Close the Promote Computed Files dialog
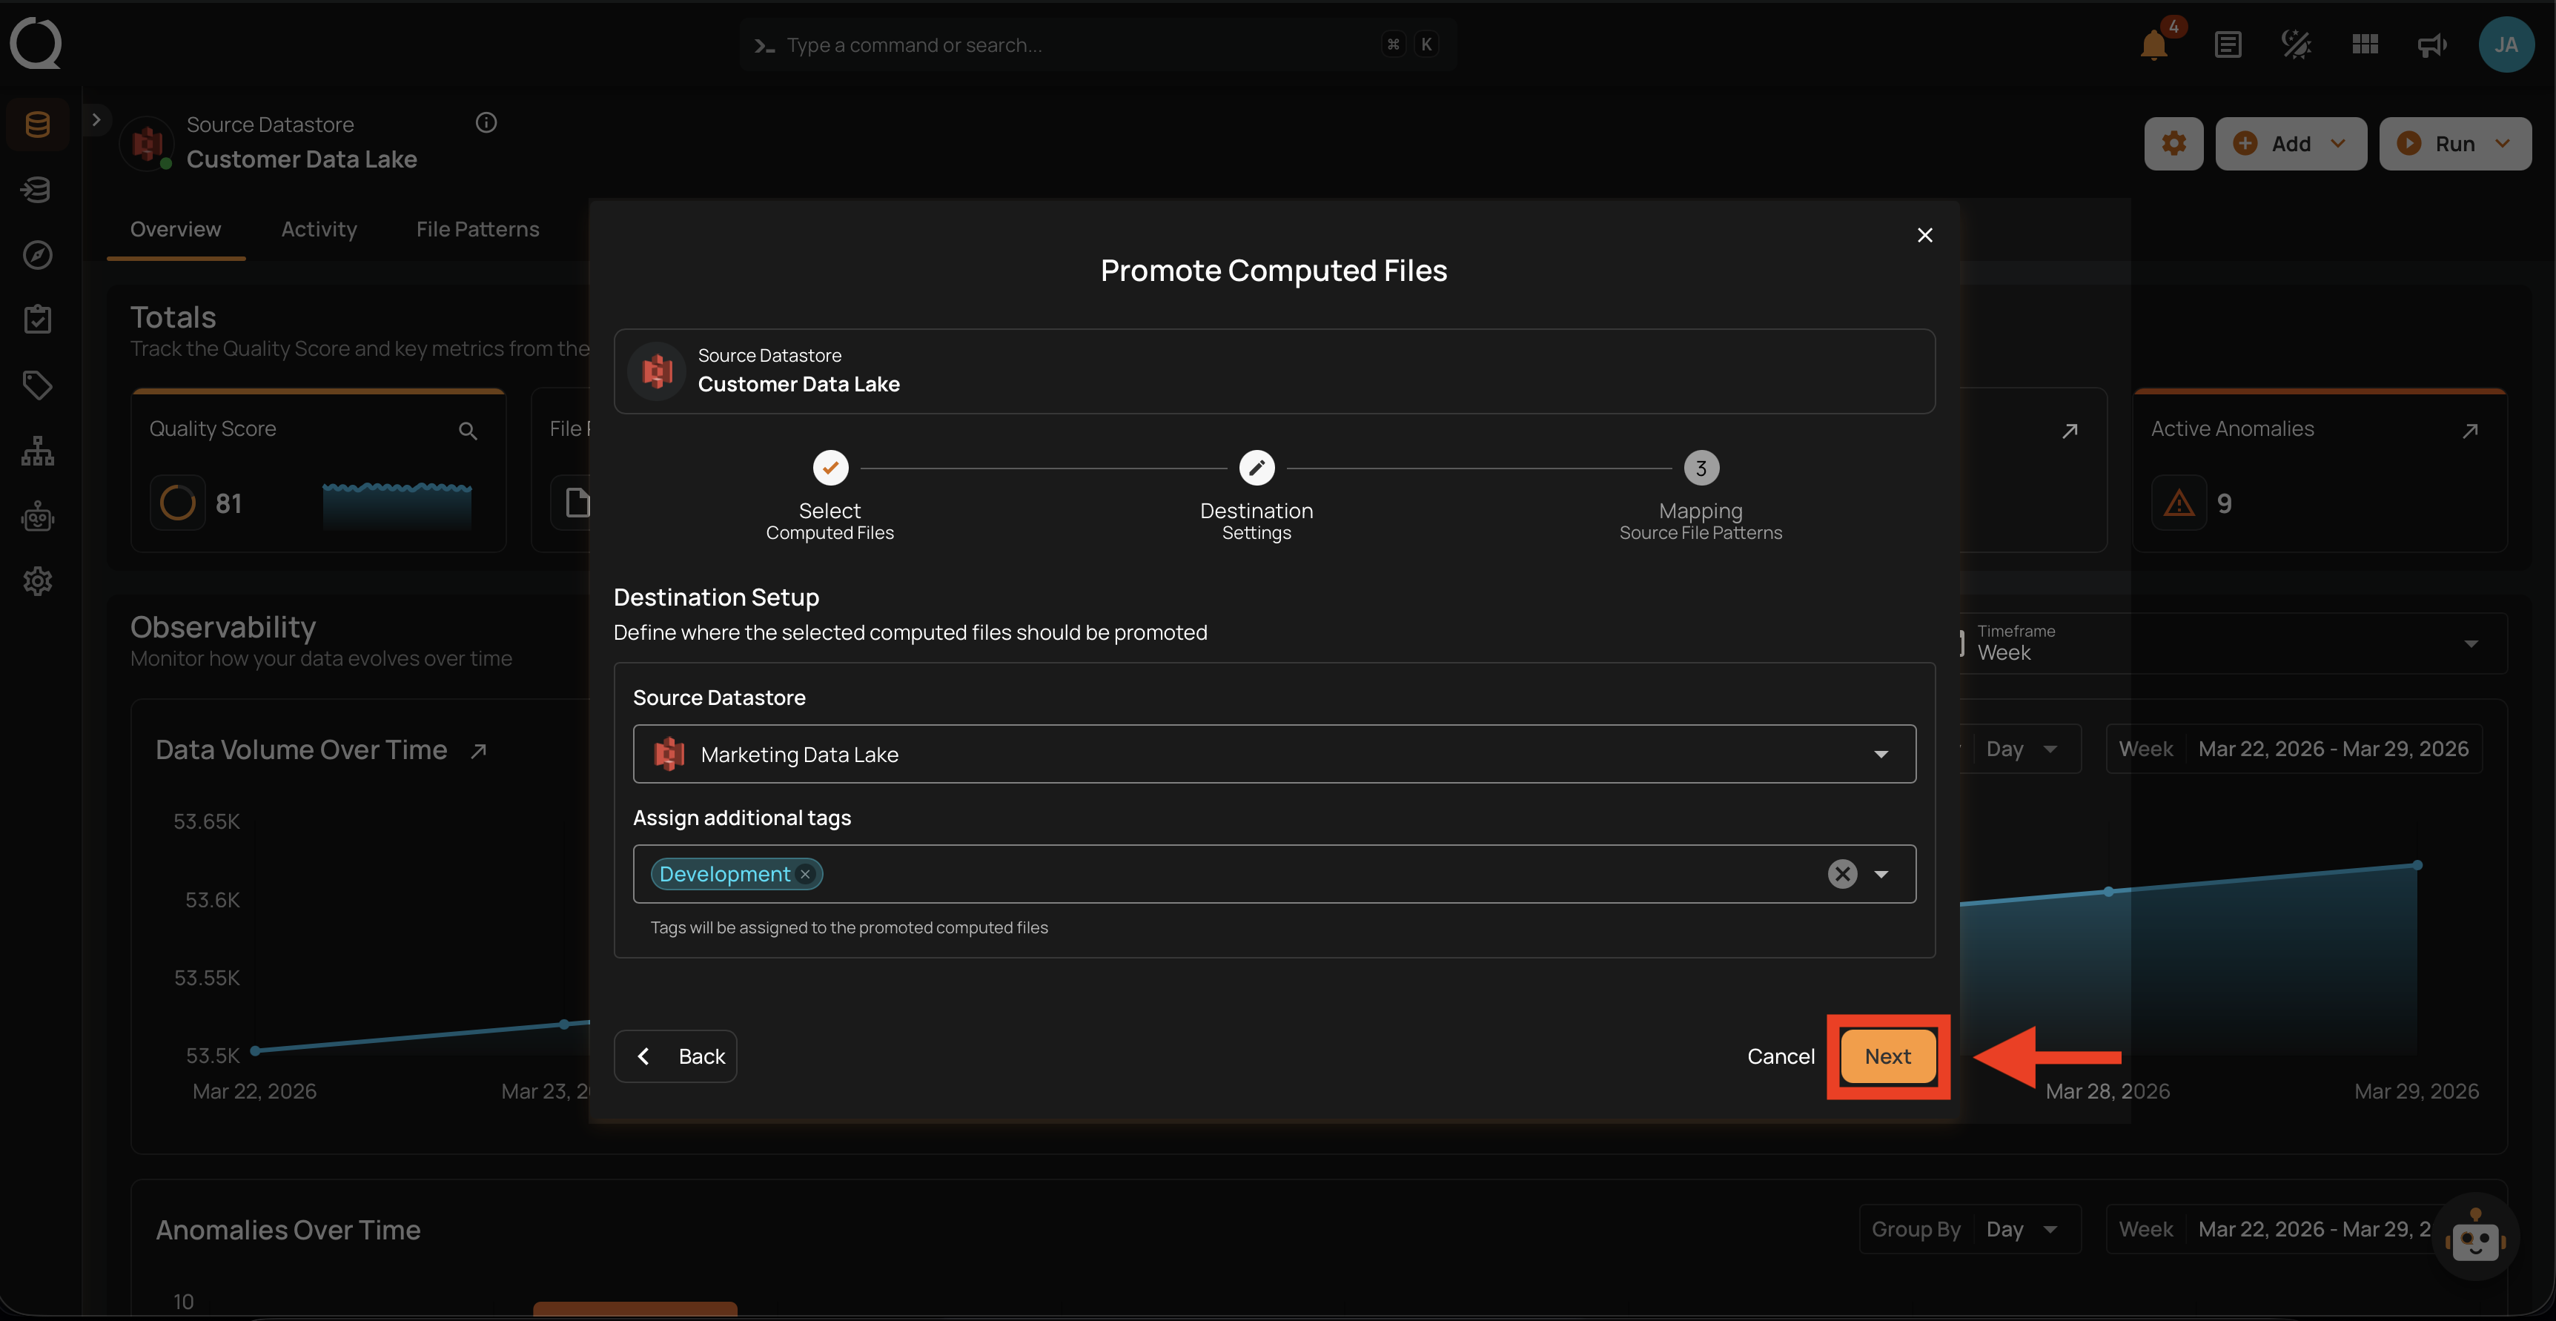Screen dimensions: 2556x1321 tap(1925, 235)
